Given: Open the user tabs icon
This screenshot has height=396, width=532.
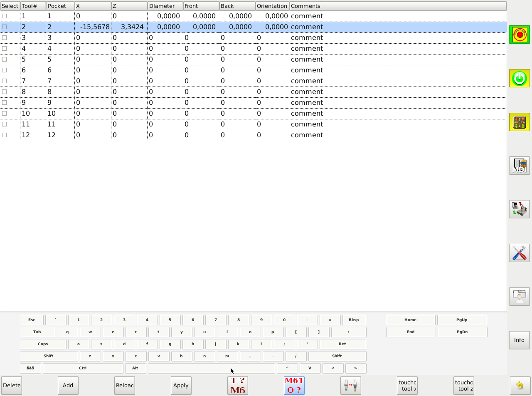Looking at the screenshot, I should pyautogui.click(x=520, y=297).
